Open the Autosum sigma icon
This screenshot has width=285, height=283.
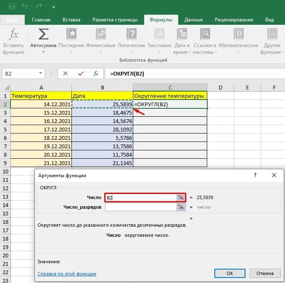[x=43, y=34]
